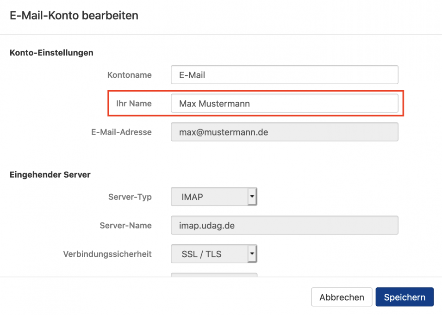Click the Eingehender Server section heading
Image resolution: width=442 pixels, height=315 pixels.
tap(50, 174)
